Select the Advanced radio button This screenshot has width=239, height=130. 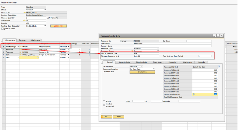tap(104, 106)
